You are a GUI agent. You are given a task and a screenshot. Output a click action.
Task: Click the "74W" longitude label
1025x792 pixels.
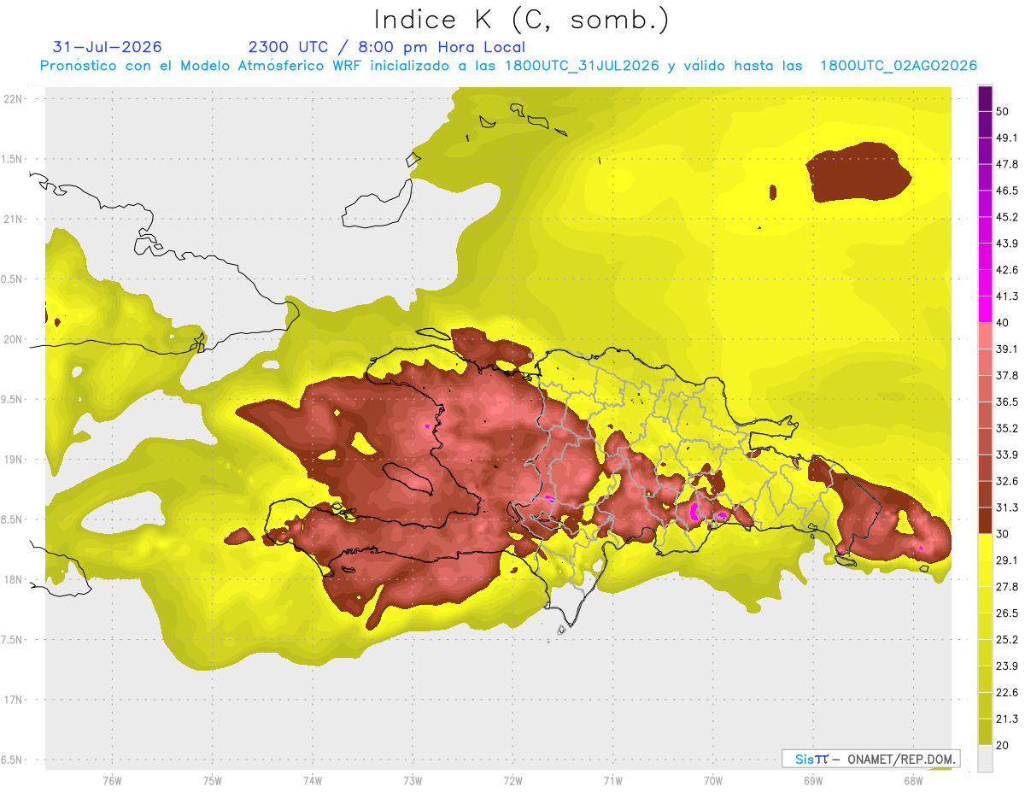[x=312, y=780]
